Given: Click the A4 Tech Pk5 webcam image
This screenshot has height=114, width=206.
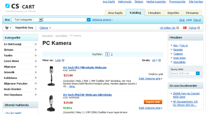Looking at the screenshot, I should point(51,76).
